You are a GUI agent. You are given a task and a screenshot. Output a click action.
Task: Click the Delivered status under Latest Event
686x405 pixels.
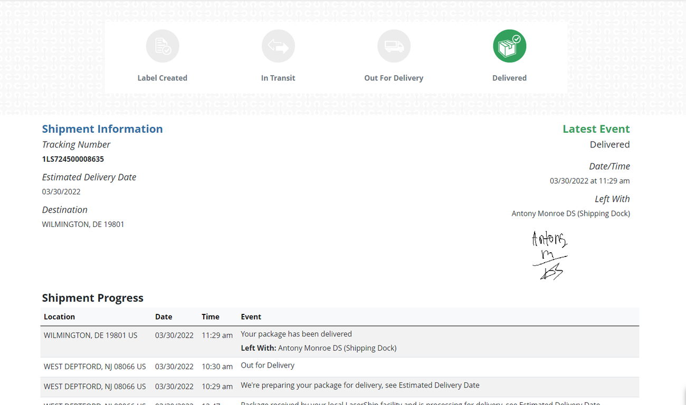[x=610, y=144]
